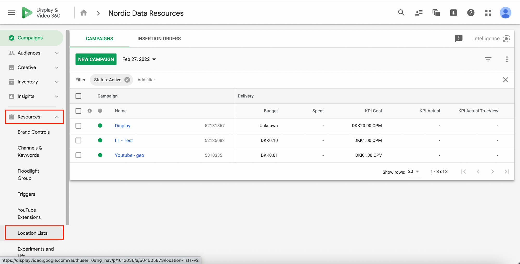This screenshot has width=520, height=264.
Task: Click the breadcrumb chevron arrow
Action: (x=98, y=13)
